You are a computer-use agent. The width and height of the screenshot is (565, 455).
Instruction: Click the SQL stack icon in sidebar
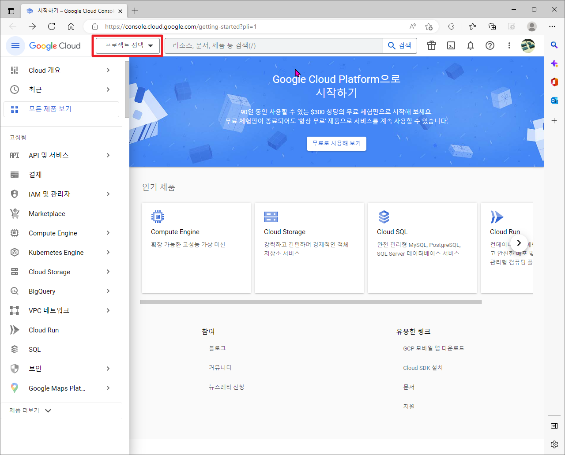coord(15,349)
